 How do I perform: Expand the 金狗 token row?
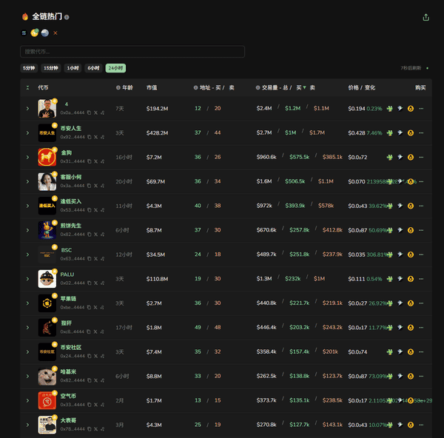tap(28, 157)
